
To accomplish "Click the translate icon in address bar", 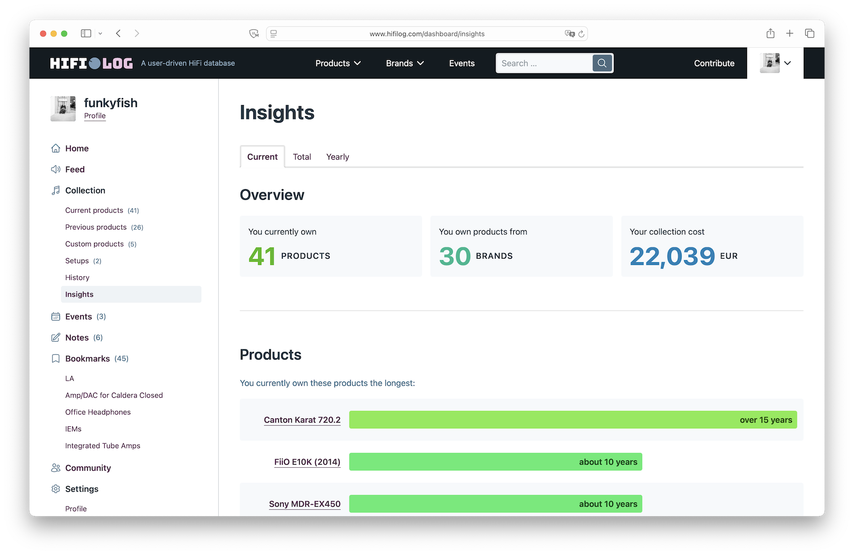I will (x=570, y=34).
